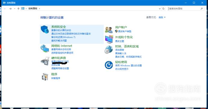
Task: Open 时钟、语言和区域 category heading
Action: tap(127, 46)
